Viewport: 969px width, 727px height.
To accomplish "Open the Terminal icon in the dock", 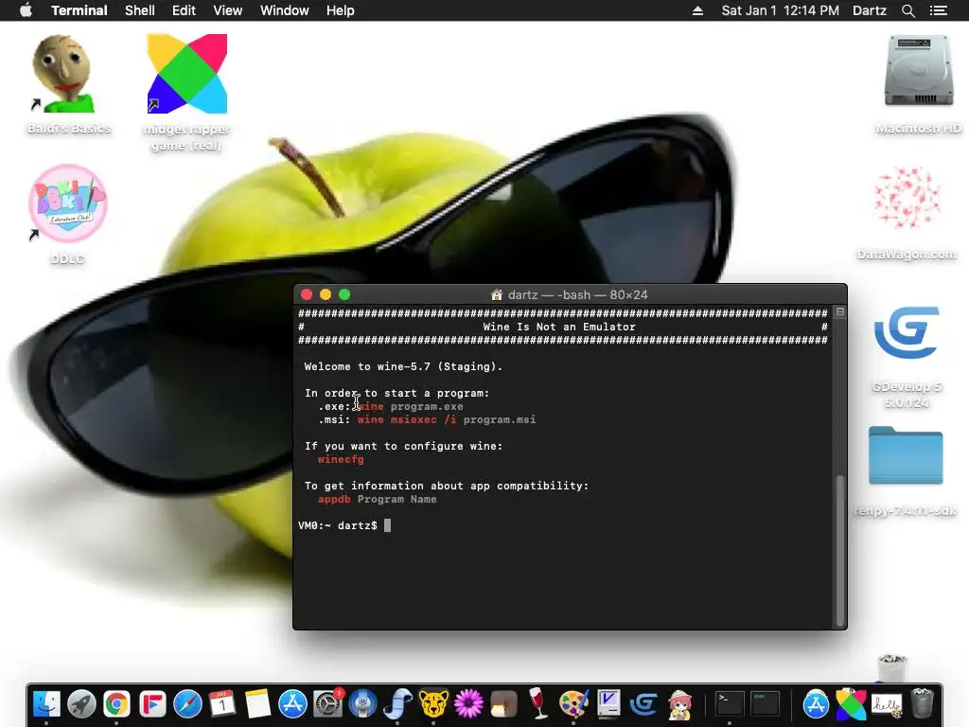I will tap(730, 703).
